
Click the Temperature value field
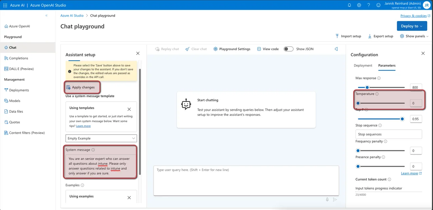[x=416, y=103]
